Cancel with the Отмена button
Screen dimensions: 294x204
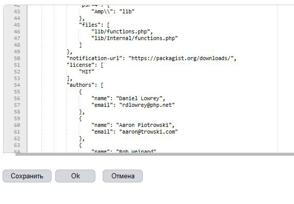(x=123, y=176)
